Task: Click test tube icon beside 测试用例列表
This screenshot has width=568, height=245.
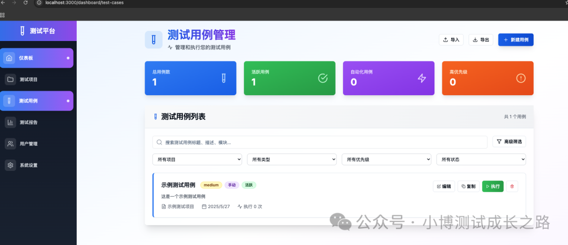Action: tap(156, 117)
